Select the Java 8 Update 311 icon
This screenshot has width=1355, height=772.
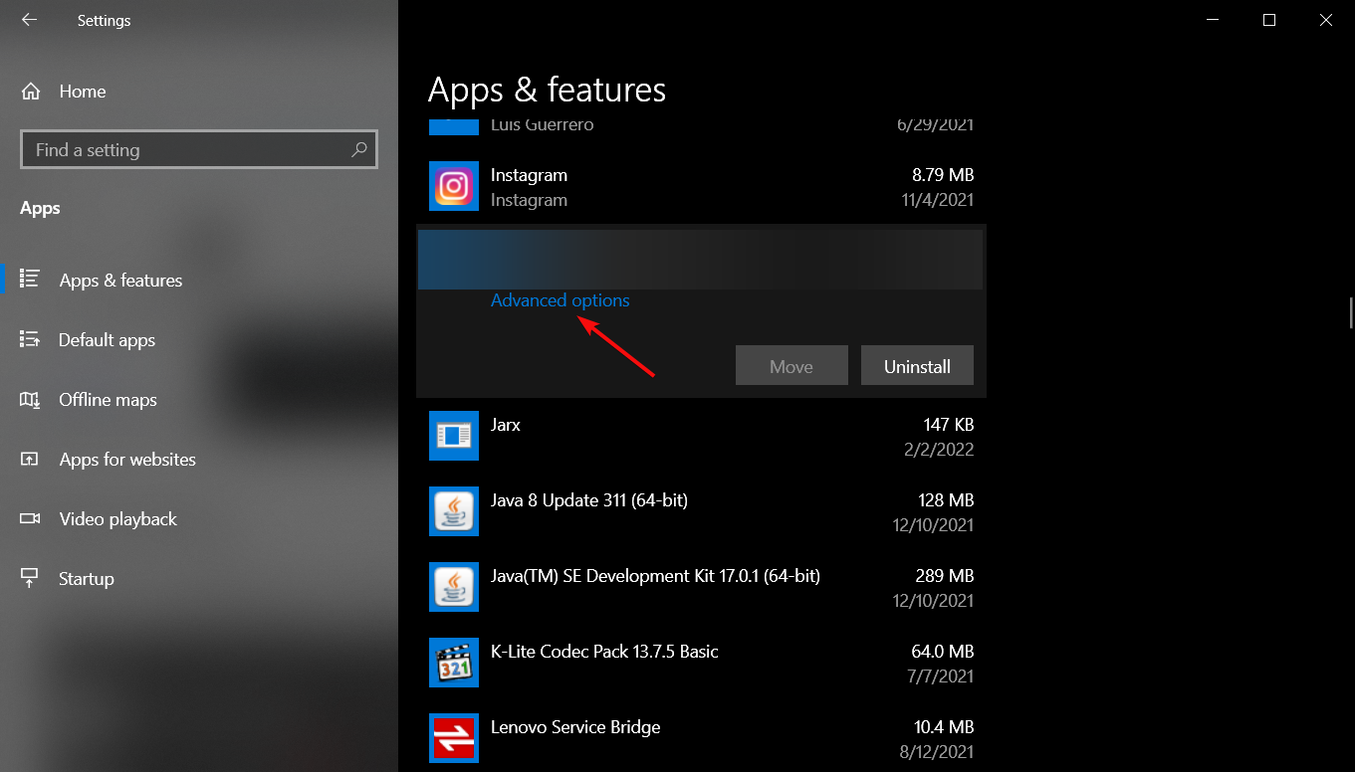[x=453, y=511]
